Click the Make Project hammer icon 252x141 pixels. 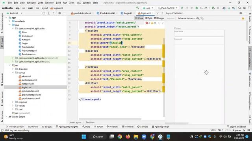pos(137,8)
